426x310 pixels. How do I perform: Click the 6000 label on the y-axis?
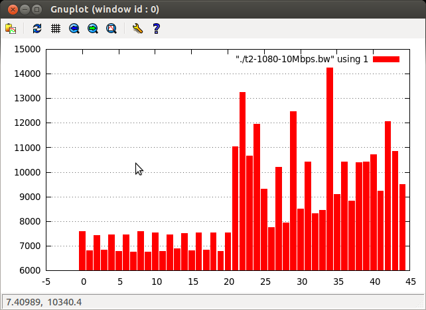tap(29, 270)
